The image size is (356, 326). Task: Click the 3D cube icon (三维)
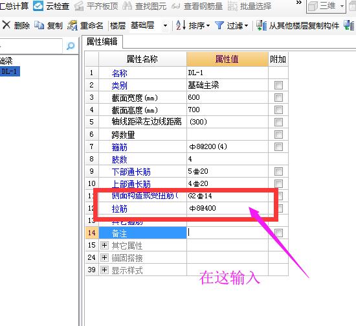(313, 6)
